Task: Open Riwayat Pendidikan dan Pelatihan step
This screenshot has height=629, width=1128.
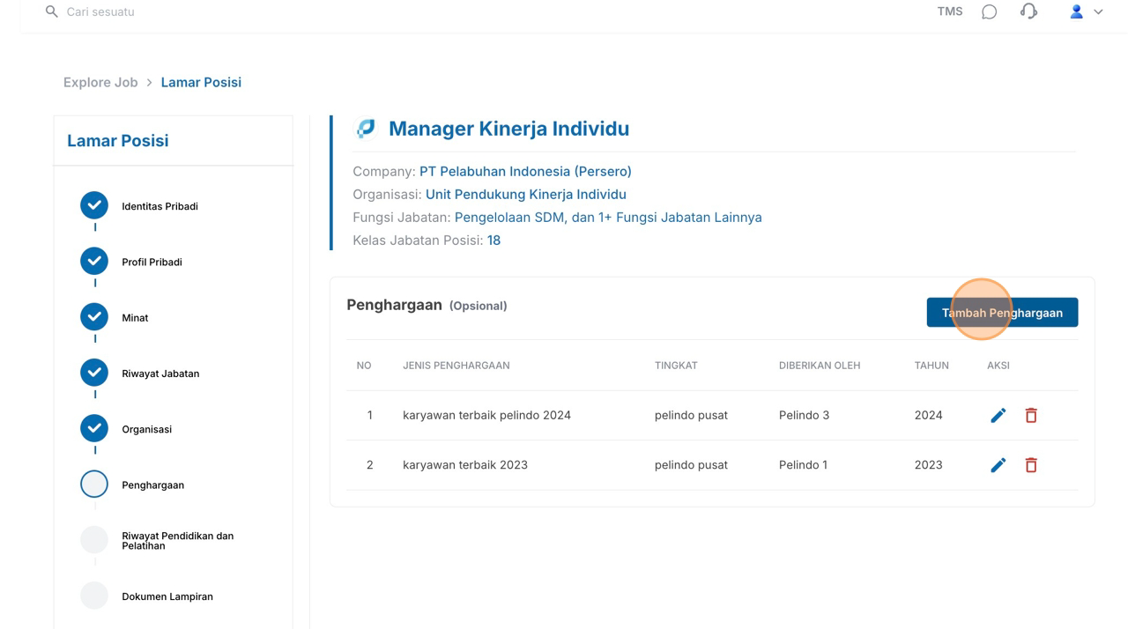Action: coord(177,540)
